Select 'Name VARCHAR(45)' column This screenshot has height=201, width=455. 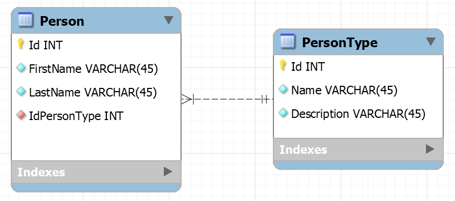344,91
